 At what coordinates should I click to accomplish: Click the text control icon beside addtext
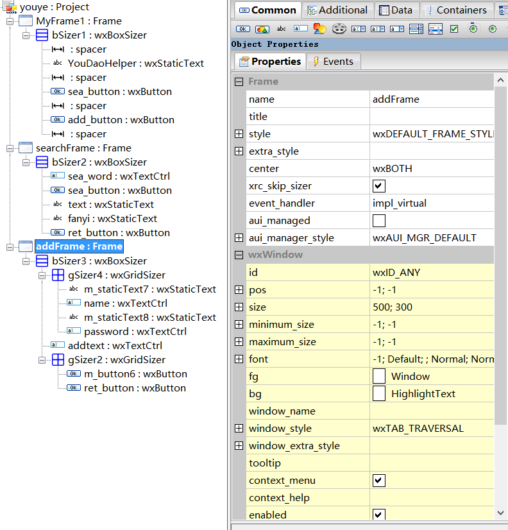(x=58, y=345)
